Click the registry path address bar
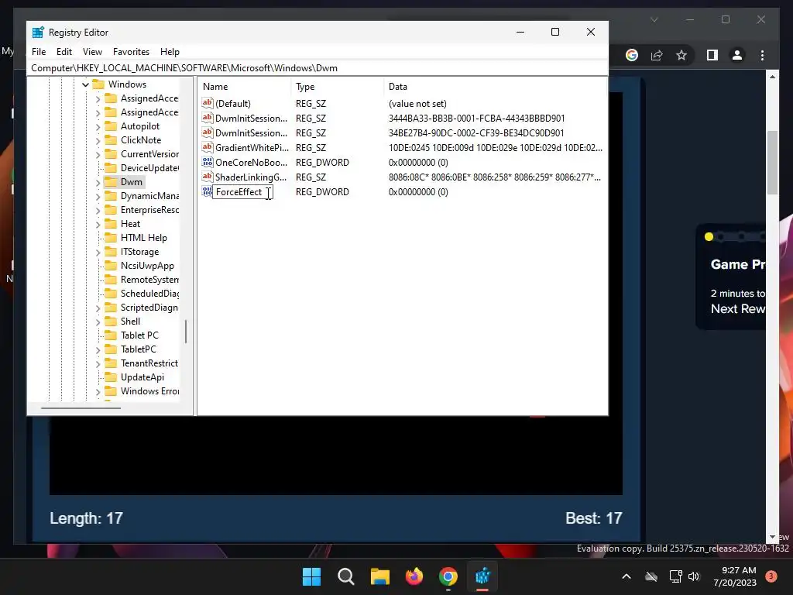 click(317, 68)
